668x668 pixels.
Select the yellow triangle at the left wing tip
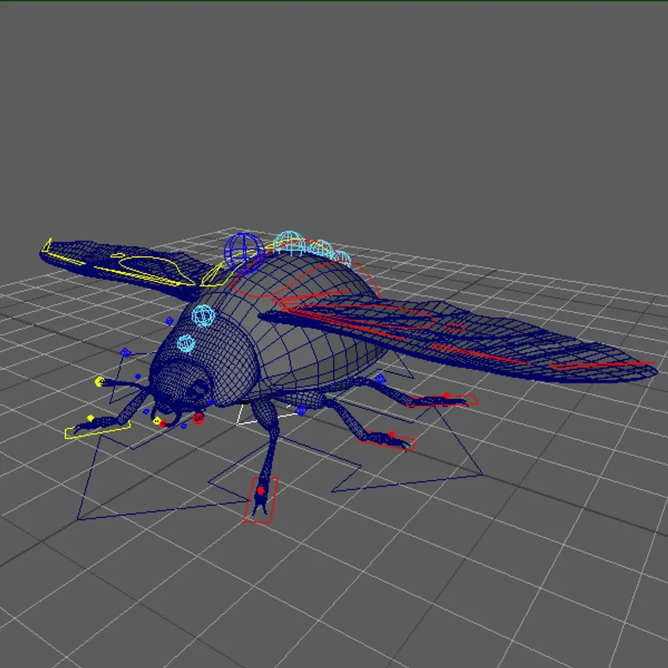pos(46,246)
